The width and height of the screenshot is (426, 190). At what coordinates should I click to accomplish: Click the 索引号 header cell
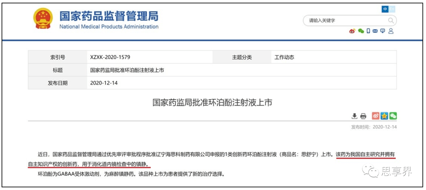pos(58,57)
